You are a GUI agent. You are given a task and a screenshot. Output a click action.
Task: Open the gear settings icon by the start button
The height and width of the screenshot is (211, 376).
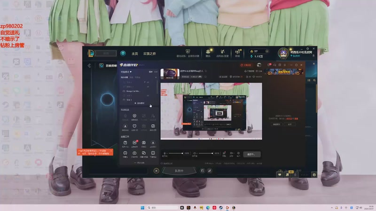(238, 153)
